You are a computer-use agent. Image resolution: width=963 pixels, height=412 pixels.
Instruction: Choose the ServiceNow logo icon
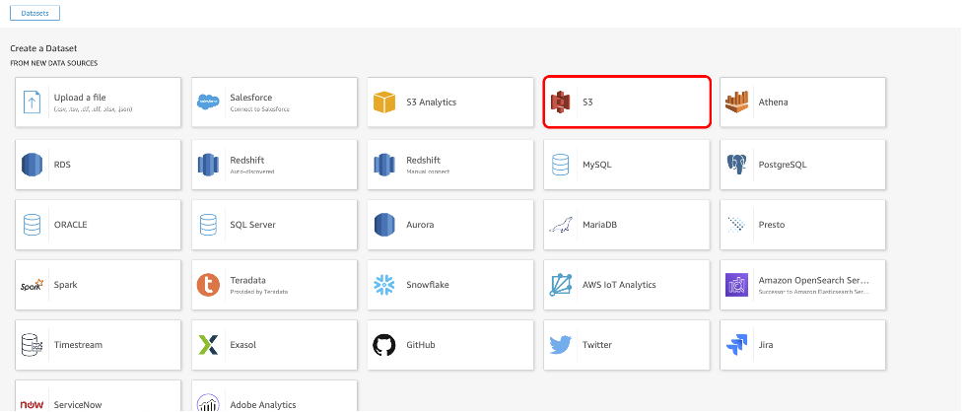tap(32, 405)
